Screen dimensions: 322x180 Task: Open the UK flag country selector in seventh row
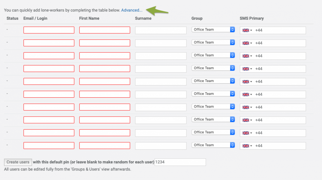pos(247,107)
